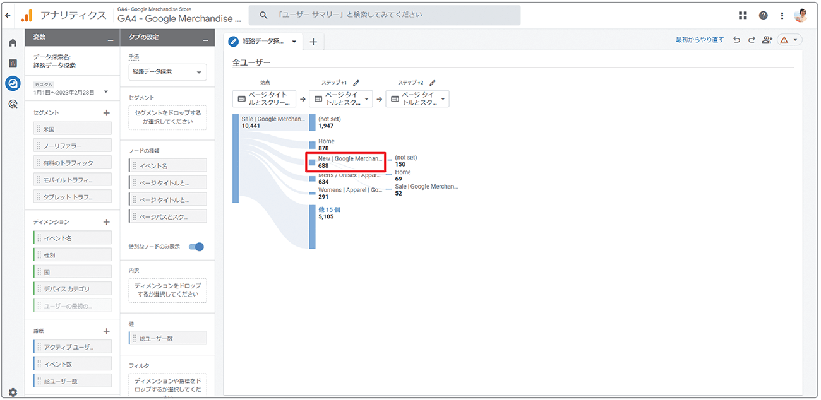
Task: Select the イベント名 node type chip
Action: [167, 165]
